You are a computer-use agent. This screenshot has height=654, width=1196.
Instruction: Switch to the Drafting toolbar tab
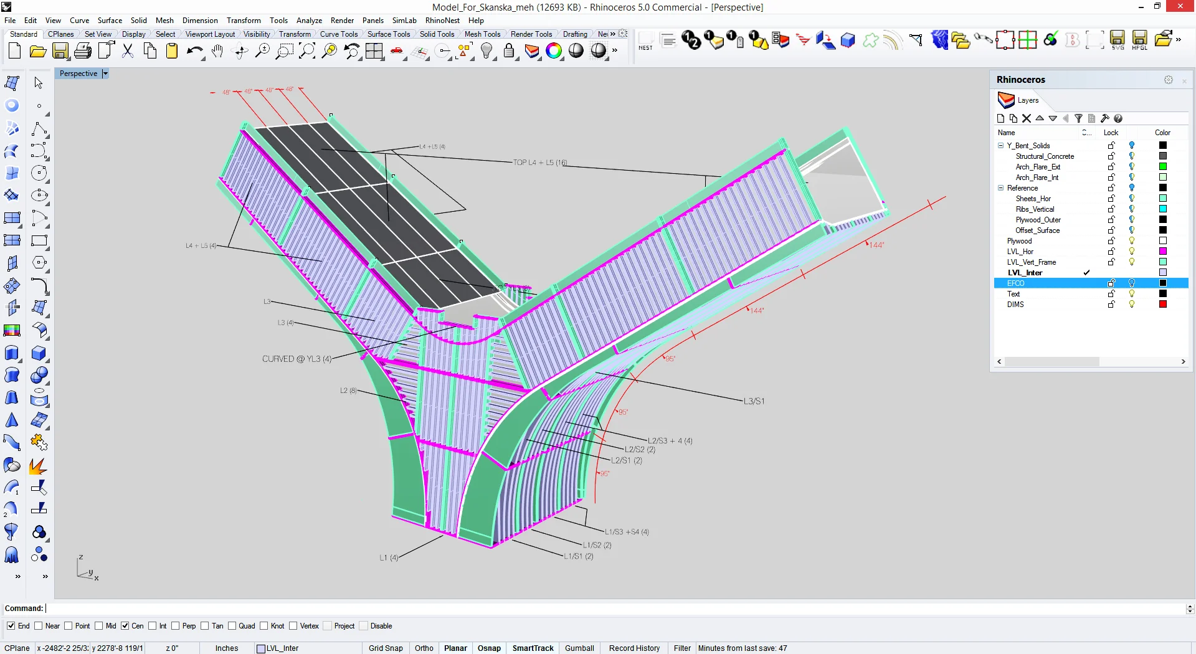click(x=575, y=34)
